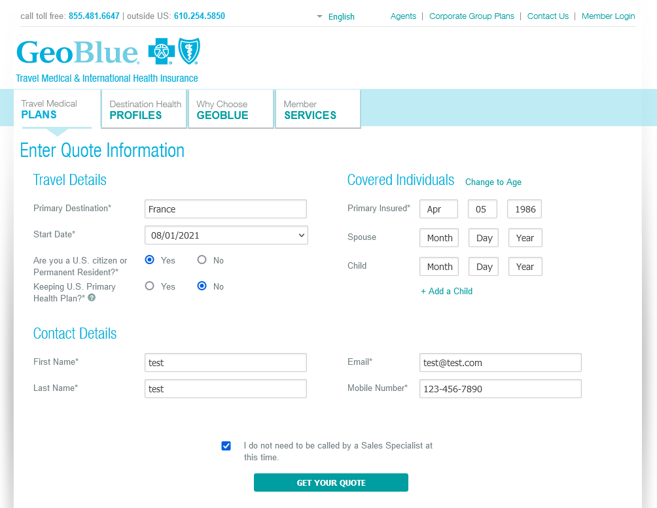This screenshot has width=657, height=508.
Task: Switch to the Destination Health Profiles tab
Action: point(144,109)
